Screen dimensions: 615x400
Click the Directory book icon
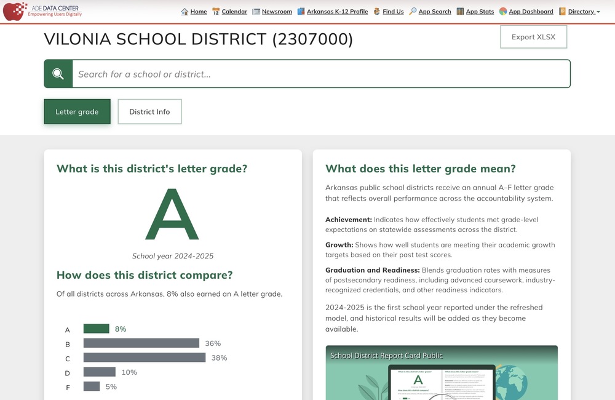click(x=562, y=11)
